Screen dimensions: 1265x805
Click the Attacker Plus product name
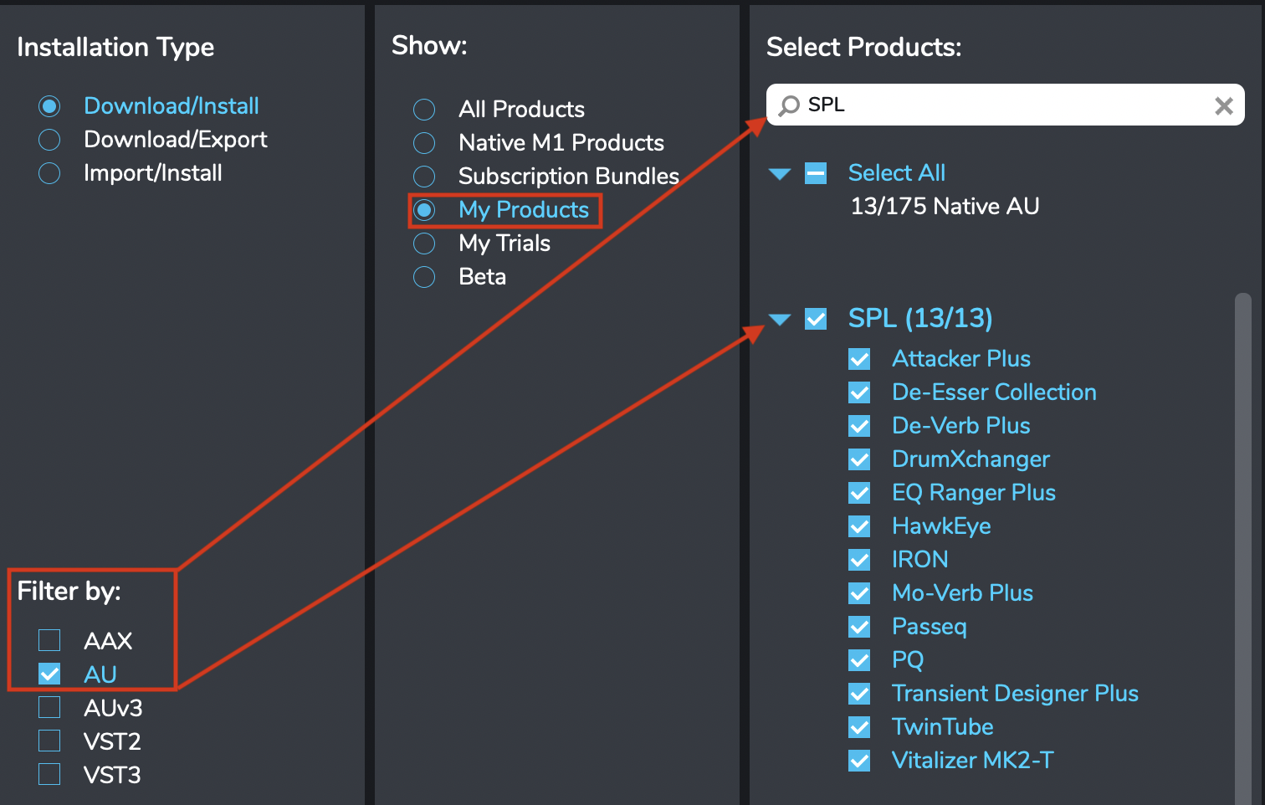click(x=961, y=358)
